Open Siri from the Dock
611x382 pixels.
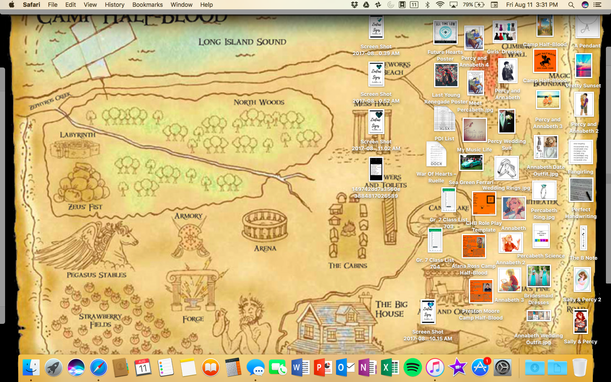[76, 368]
